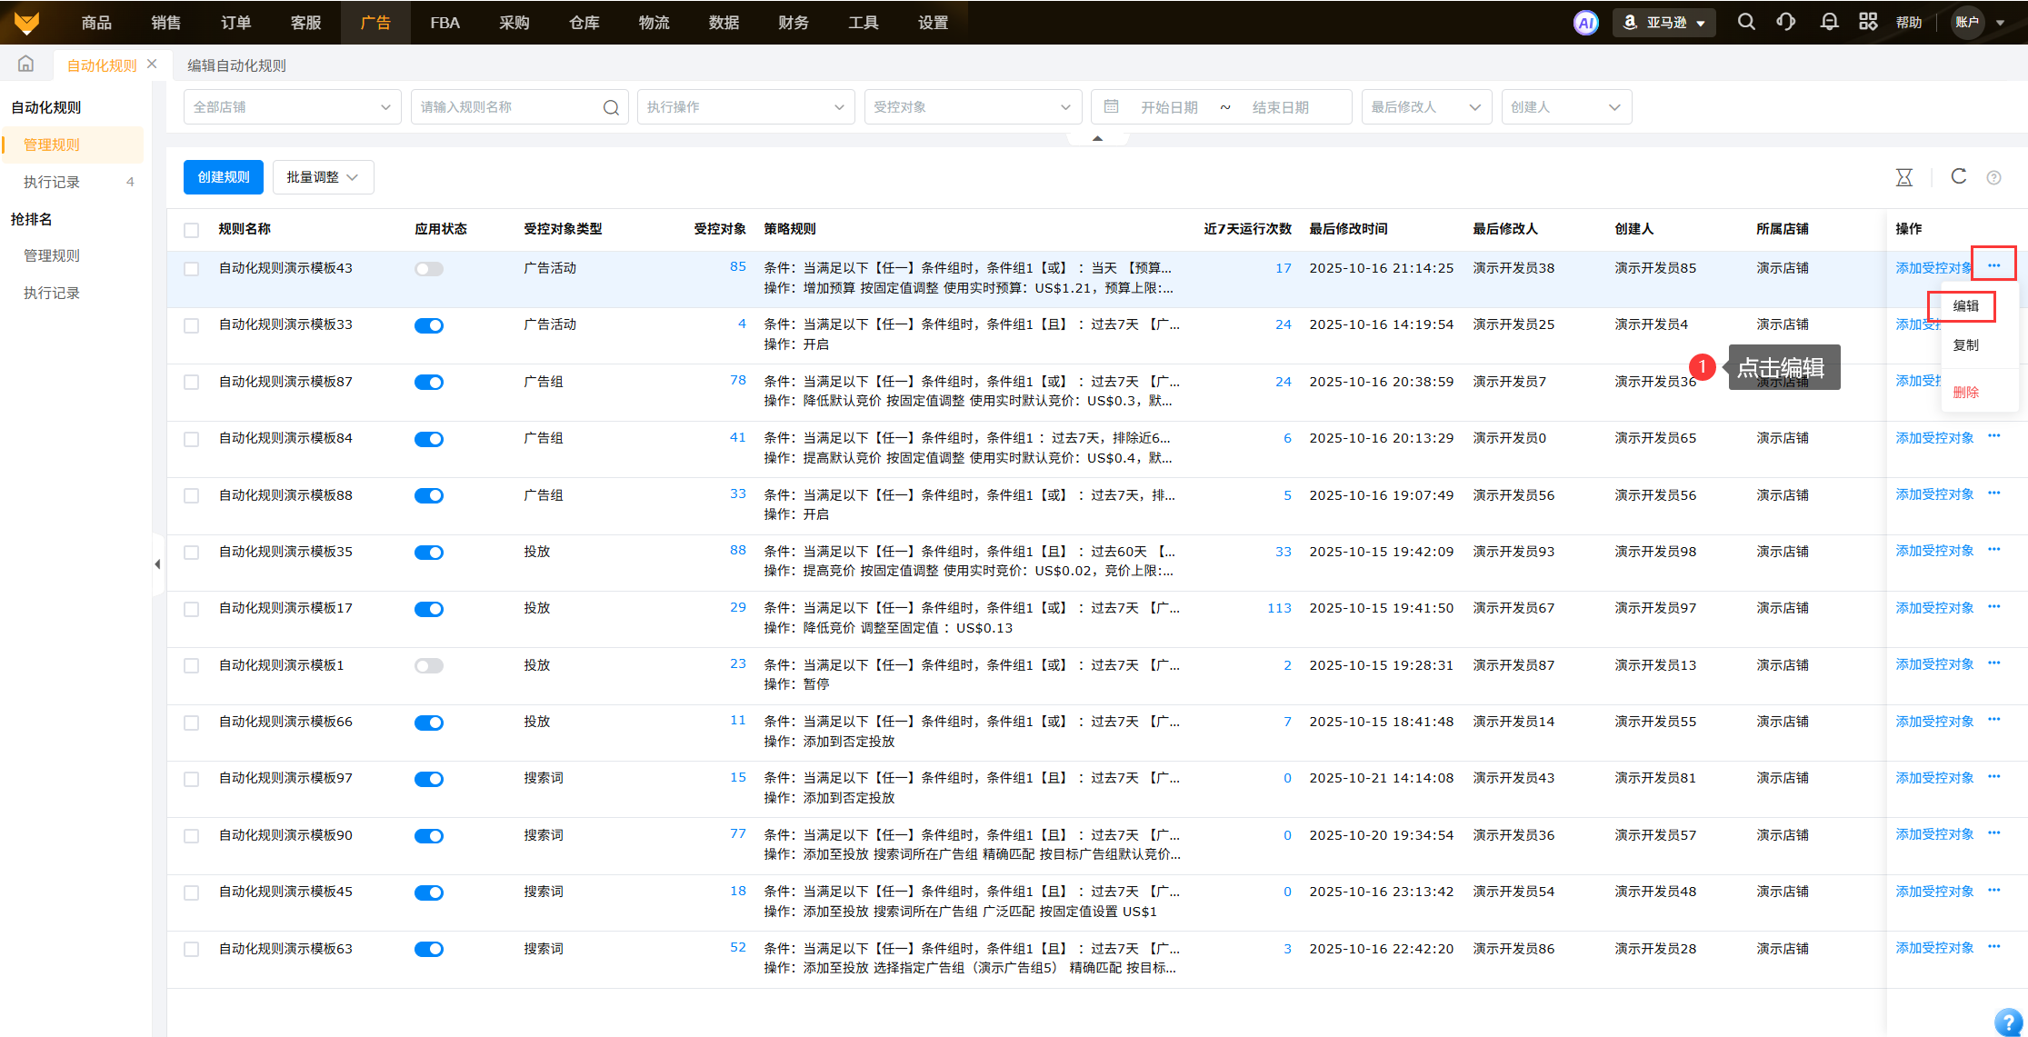Click the home icon tab

(x=26, y=65)
